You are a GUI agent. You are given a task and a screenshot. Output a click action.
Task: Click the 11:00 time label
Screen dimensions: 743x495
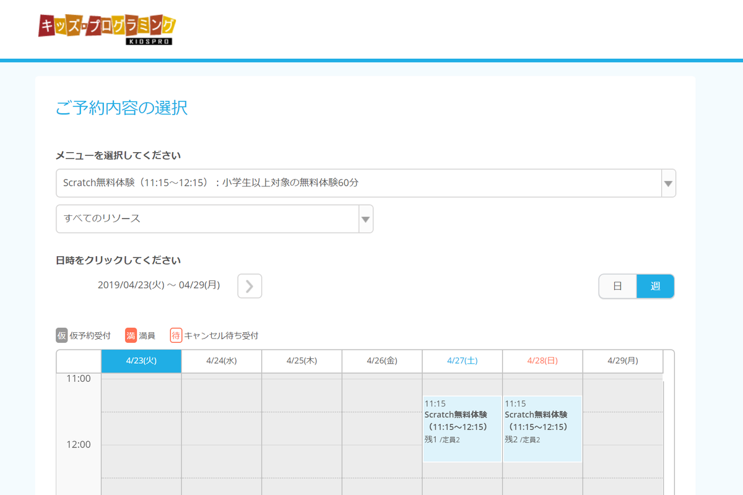[78, 379]
